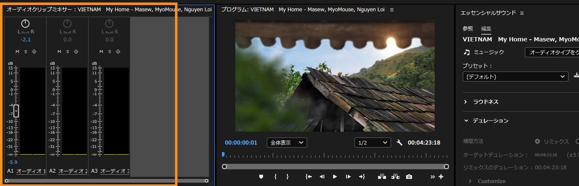The width and height of the screenshot is (579, 186).
Task: Click the ミュージック music note icon
Action: click(x=467, y=52)
